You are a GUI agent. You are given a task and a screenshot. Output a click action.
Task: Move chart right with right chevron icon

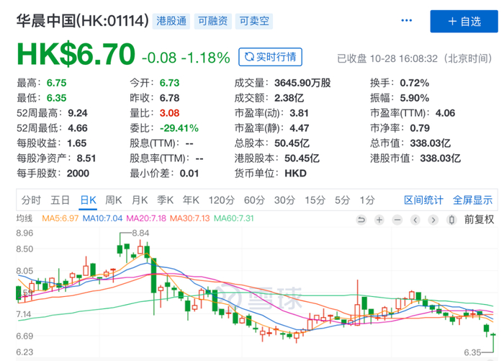click(433, 220)
